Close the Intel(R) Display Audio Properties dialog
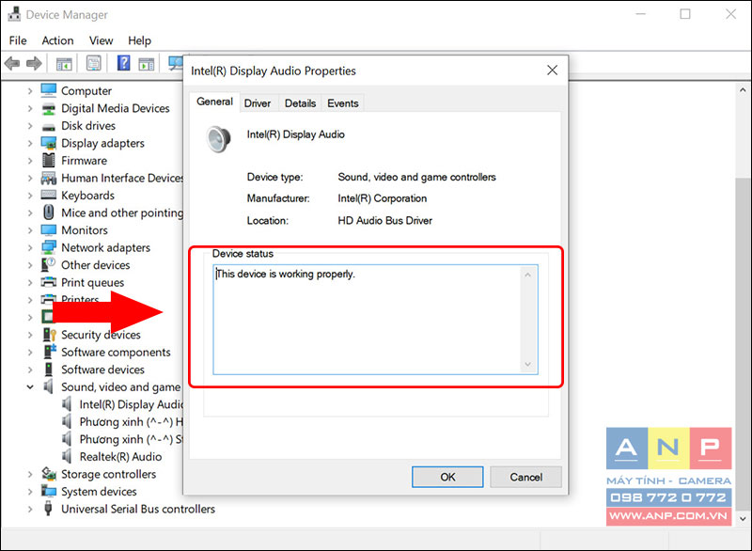 [x=553, y=71]
